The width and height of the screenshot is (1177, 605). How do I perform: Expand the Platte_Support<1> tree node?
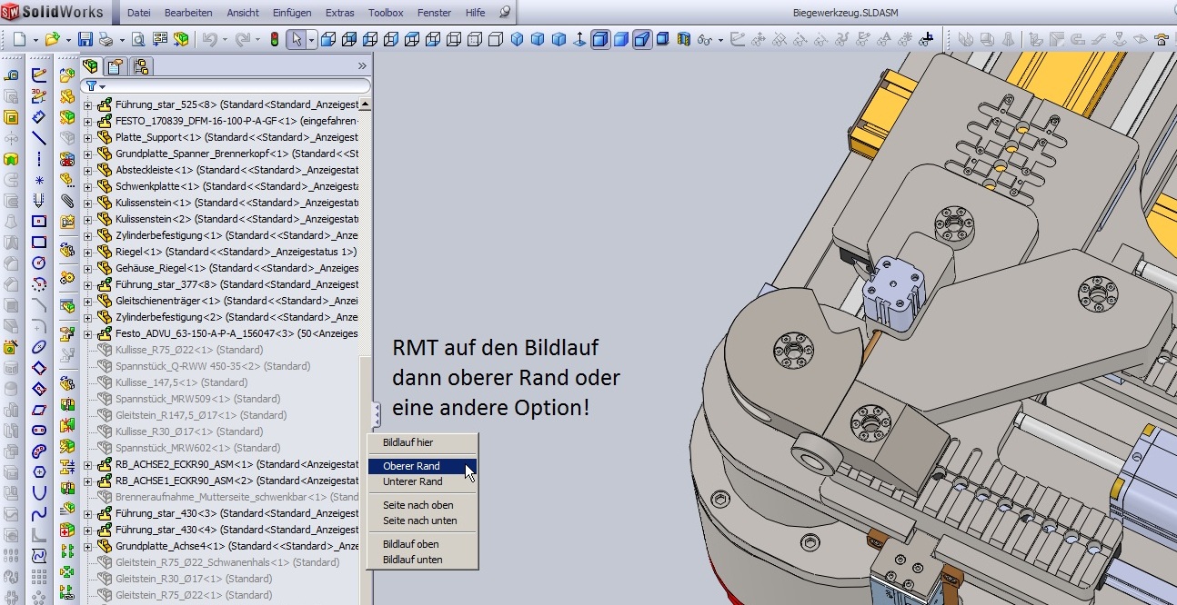(x=88, y=137)
